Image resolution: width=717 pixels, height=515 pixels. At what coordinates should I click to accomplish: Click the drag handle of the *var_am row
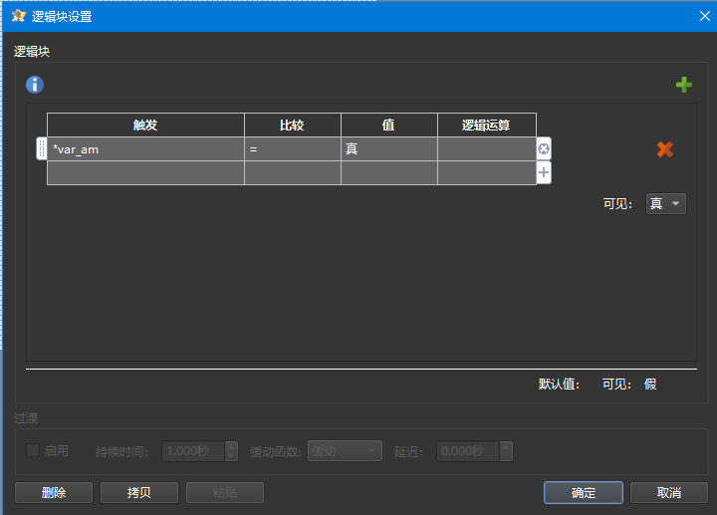(x=41, y=149)
